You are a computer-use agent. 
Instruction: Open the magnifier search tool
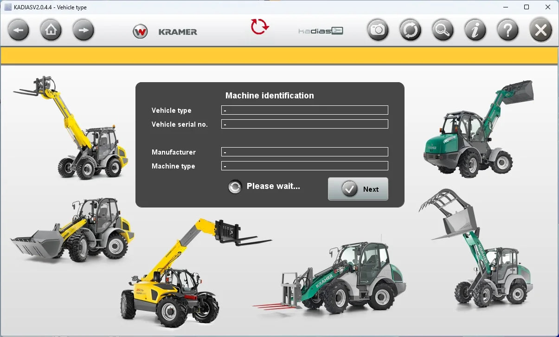pos(443,31)
